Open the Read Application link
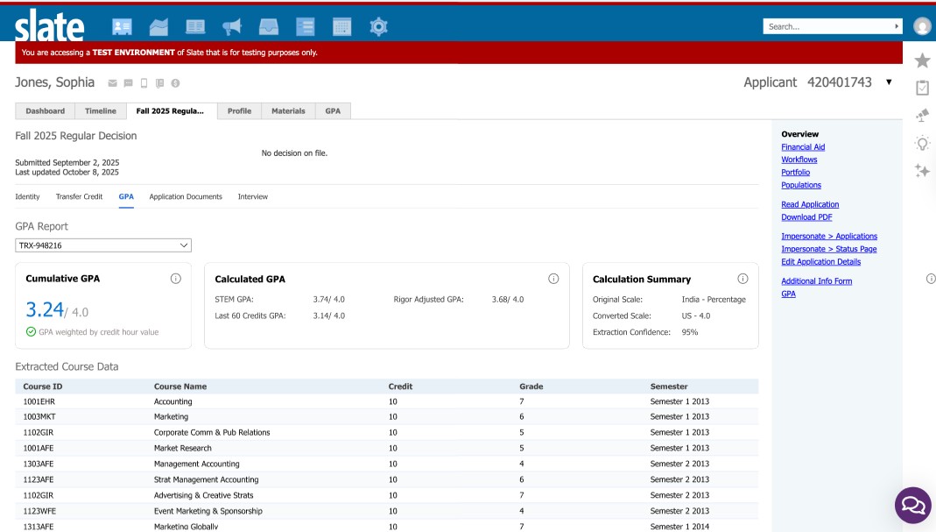This screenshot has width=936, height=532. (809, 204)
